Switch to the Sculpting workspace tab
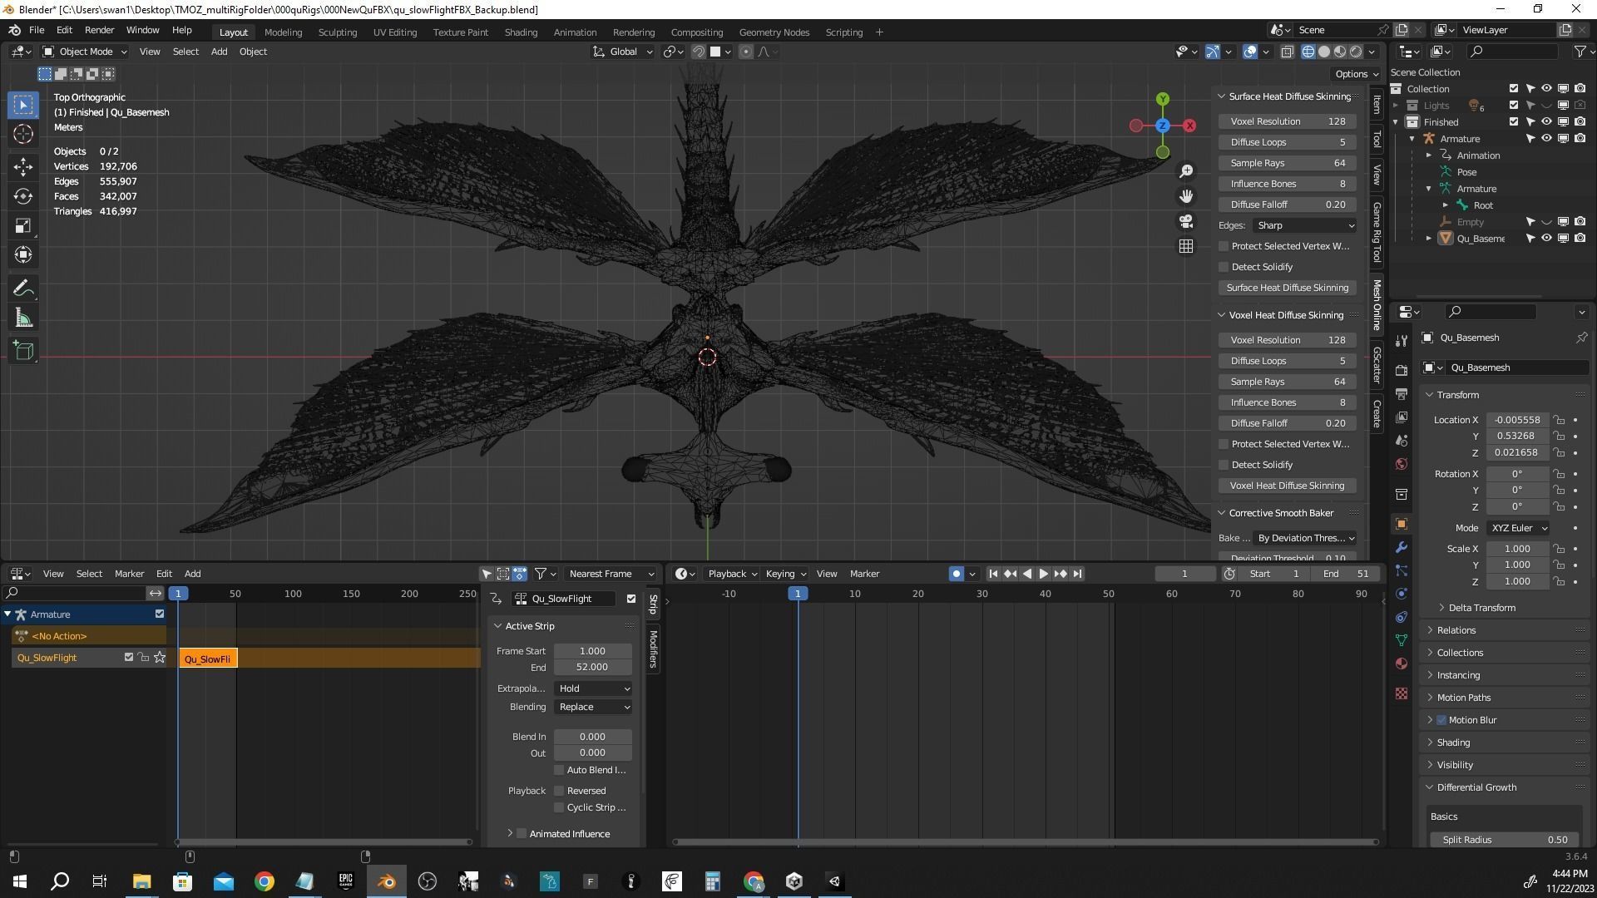Image resolution: width=1597 pixels, height=898 pixels. pos(338,32)
